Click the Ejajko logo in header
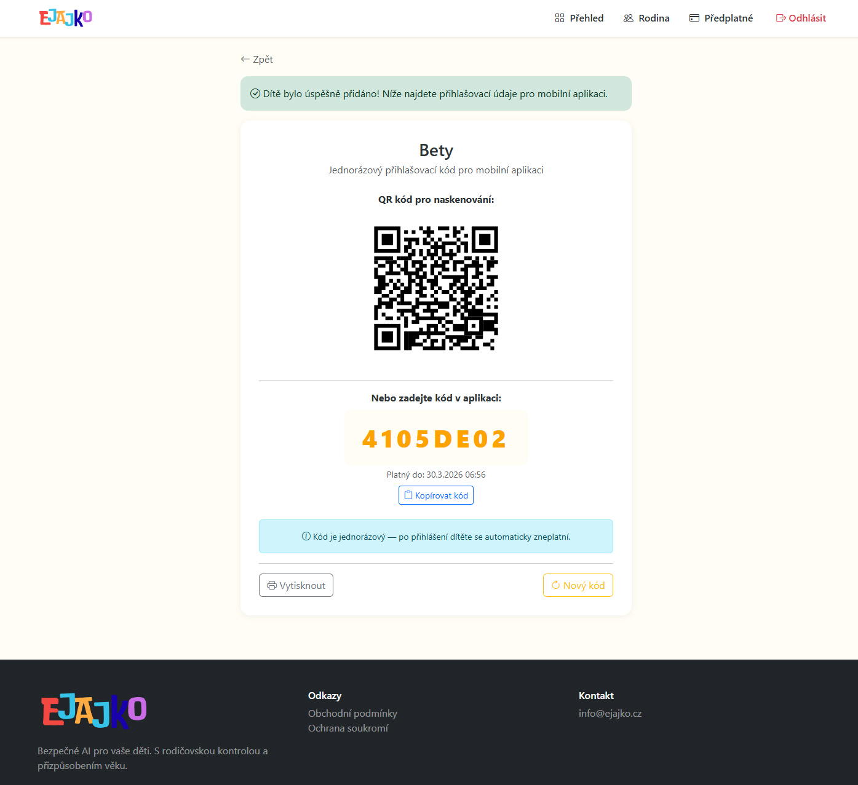 66,18
